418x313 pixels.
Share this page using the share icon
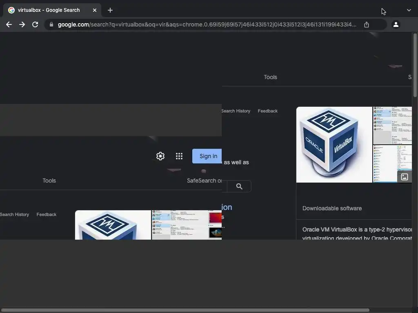pos(367,24)
